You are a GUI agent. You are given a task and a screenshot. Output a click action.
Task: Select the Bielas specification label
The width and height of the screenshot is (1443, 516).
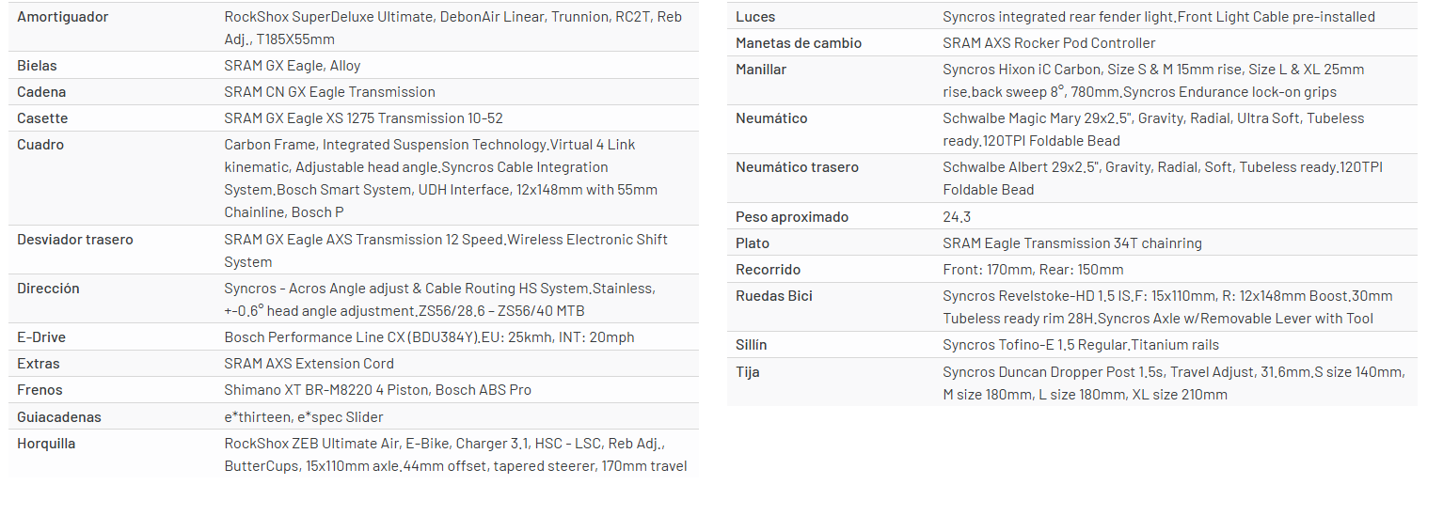[37, 66]
